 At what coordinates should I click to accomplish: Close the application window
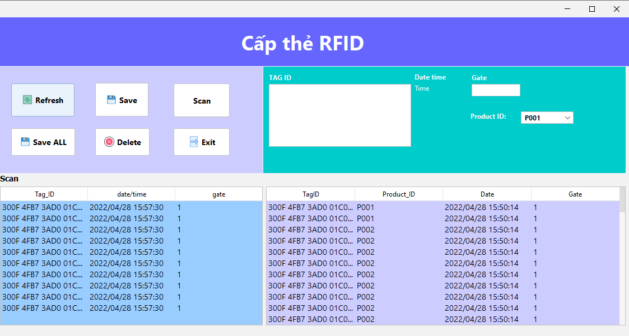click(x=617, y=9)
